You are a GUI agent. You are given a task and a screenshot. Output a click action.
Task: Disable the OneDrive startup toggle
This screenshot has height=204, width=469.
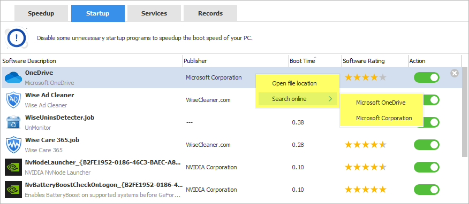[x=427, y=77]
